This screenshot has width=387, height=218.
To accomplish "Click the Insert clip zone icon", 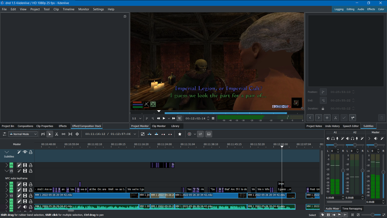I will click(150, 134).
